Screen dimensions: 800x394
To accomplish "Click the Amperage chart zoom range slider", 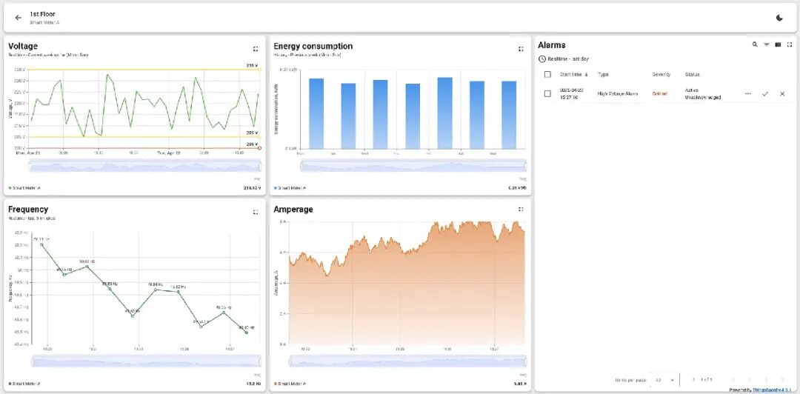I will pos(407,361).
